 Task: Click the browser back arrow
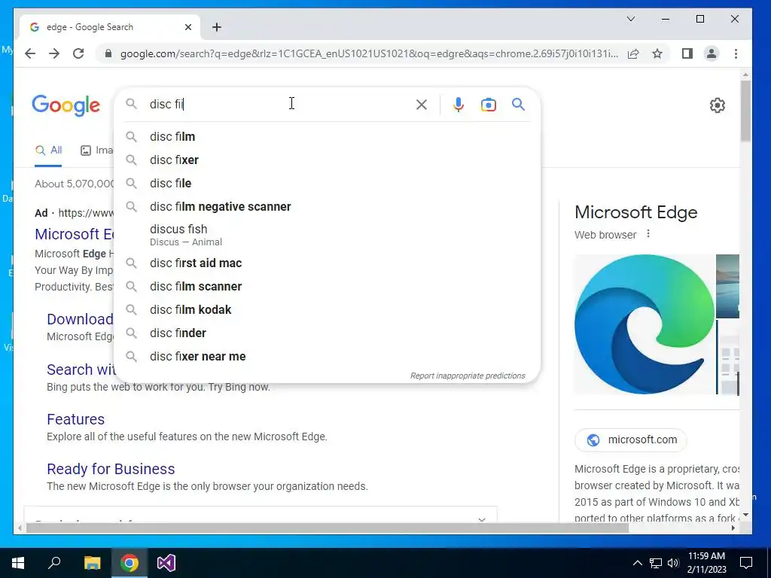30,53
